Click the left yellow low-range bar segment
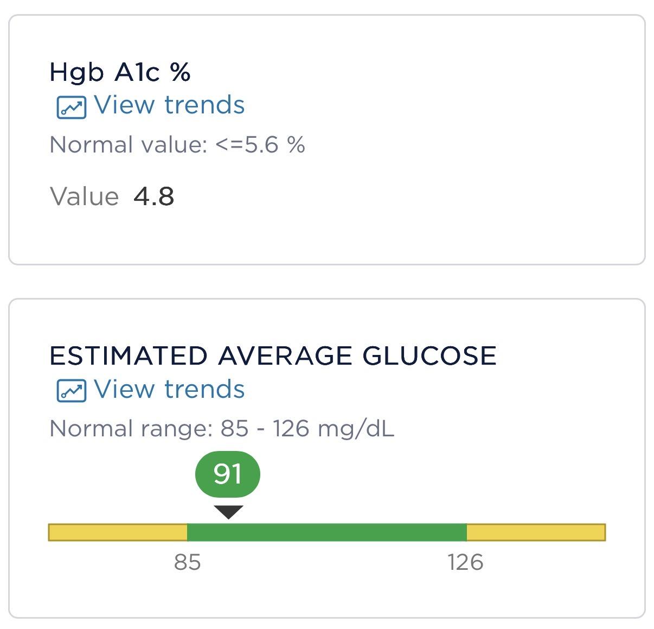The height and width of the screenshot is (629, 654). point(118,532)
